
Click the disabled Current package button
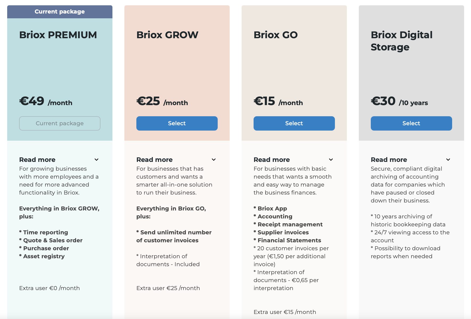point(60,123)
